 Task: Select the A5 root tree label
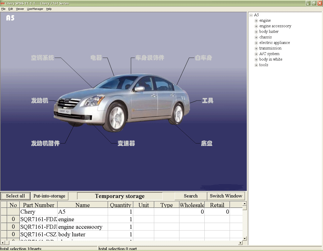click(x=256, y=15)
